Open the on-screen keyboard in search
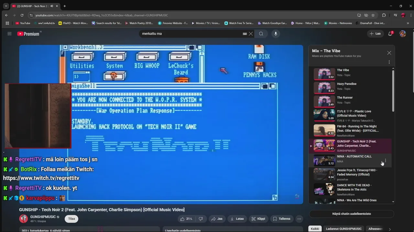This screenshot has width=414, height=232. tap(245, 34)
